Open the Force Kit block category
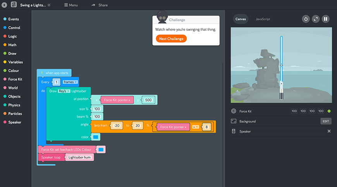Screen dimensions: 337x187 13,79
